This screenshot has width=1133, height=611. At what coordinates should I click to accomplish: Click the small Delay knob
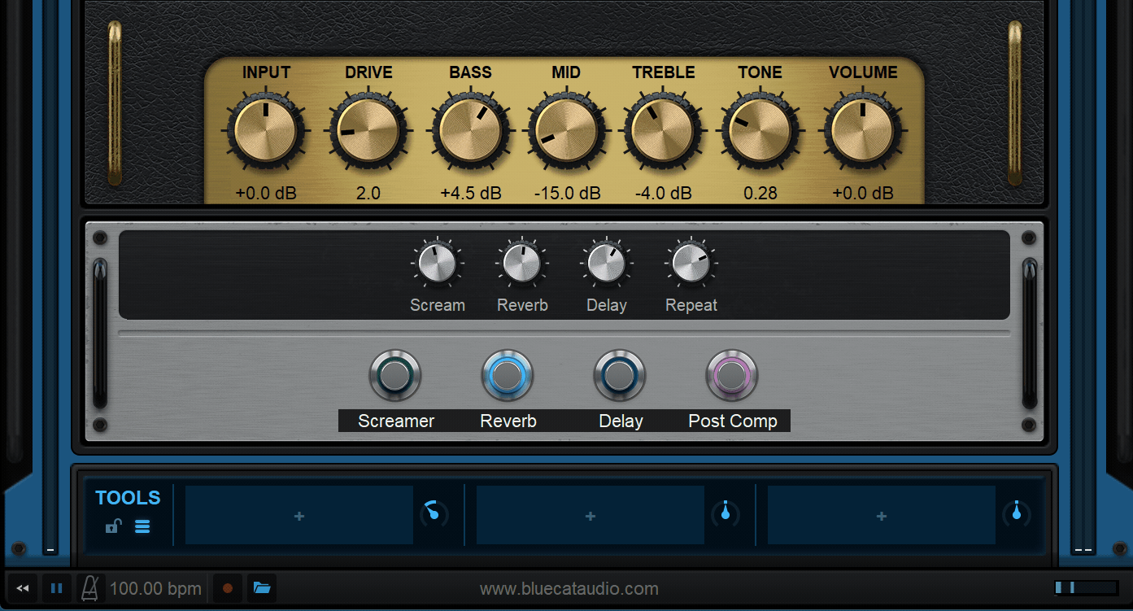pyautogui.click(x=607, y=264)
